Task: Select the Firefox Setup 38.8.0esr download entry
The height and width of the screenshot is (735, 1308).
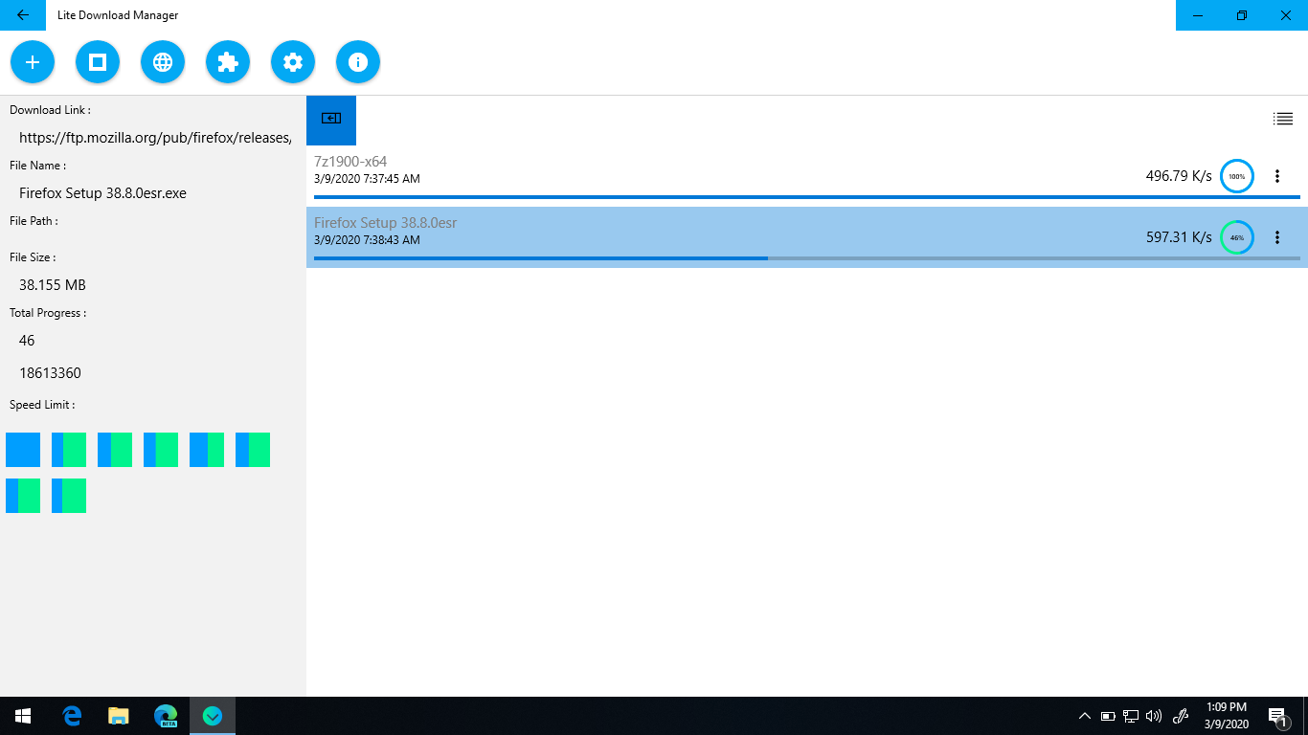Action: coord(807,237)
